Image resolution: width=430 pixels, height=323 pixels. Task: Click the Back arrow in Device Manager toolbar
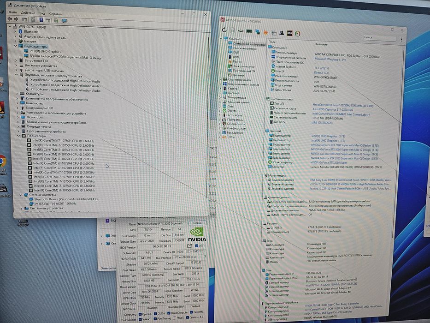coord(10,19)
